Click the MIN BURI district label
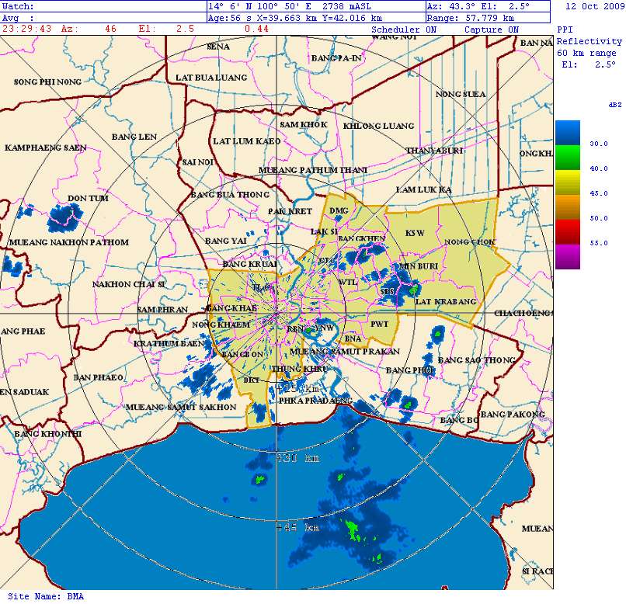 [x=418, y=266]
